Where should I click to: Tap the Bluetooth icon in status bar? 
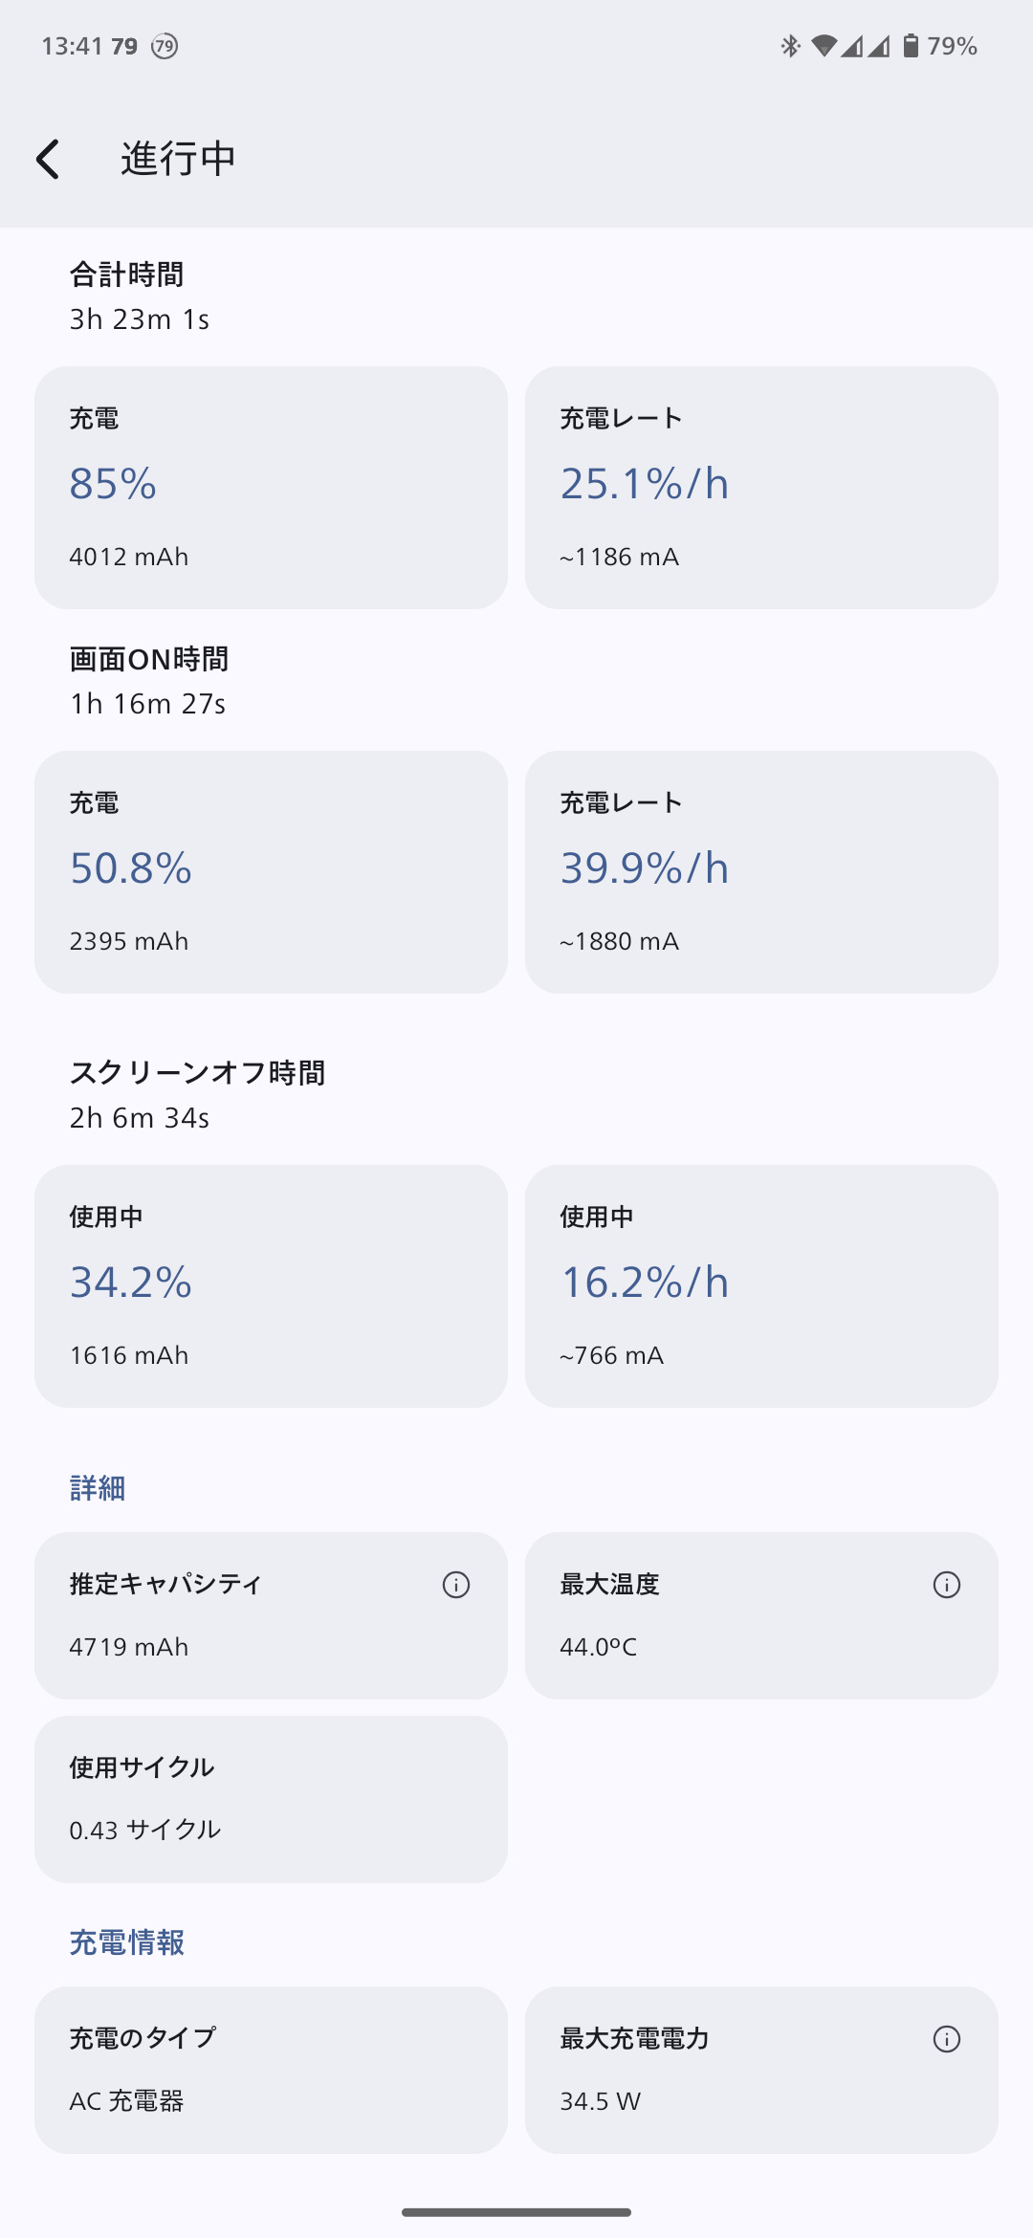[790, 46]
